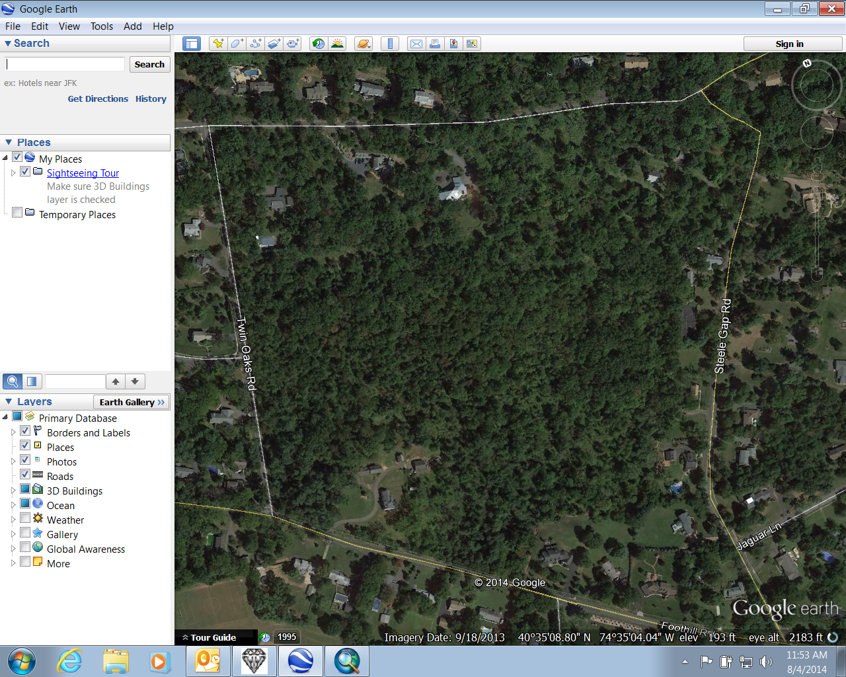Viewport: 846px width, 677px height.
Task: Add an image overlay from the toolbar
Action: [x=274, y=44]
